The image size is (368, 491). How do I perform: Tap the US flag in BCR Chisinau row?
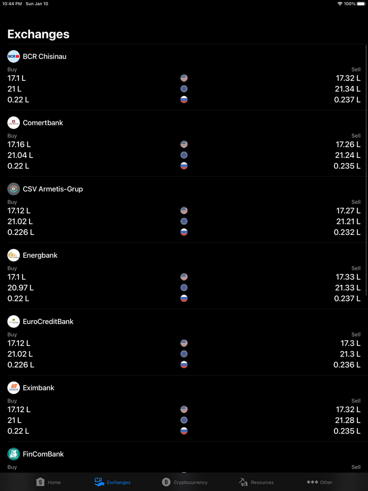point(184,78)
